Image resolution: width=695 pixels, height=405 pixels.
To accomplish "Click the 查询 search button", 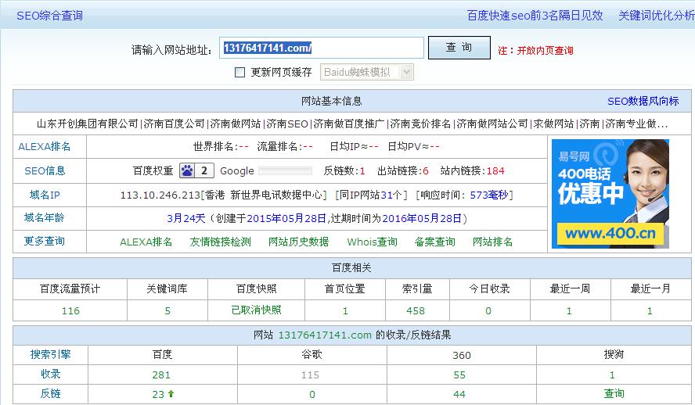I will pyautogui.click(x=458, y=48).
